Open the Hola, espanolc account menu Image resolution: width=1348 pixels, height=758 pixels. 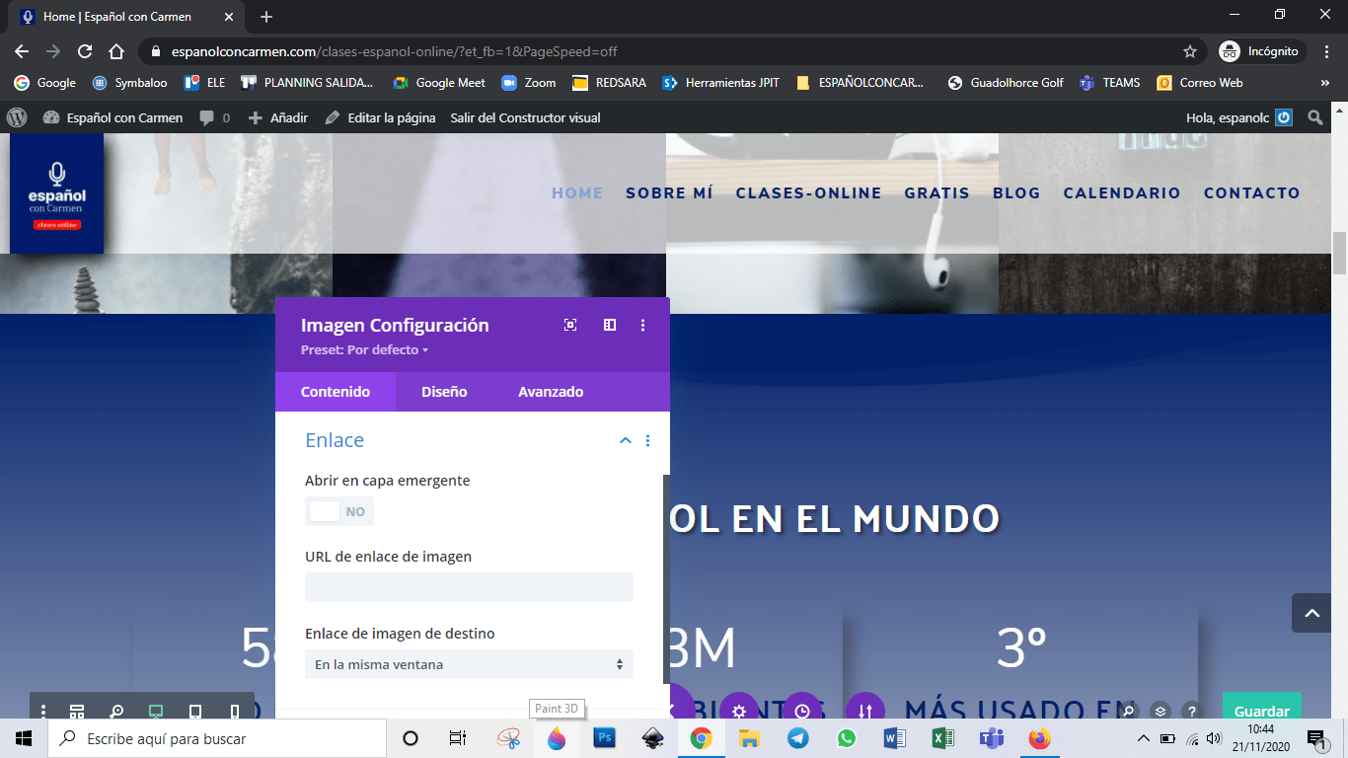[x=1239, y=117]
